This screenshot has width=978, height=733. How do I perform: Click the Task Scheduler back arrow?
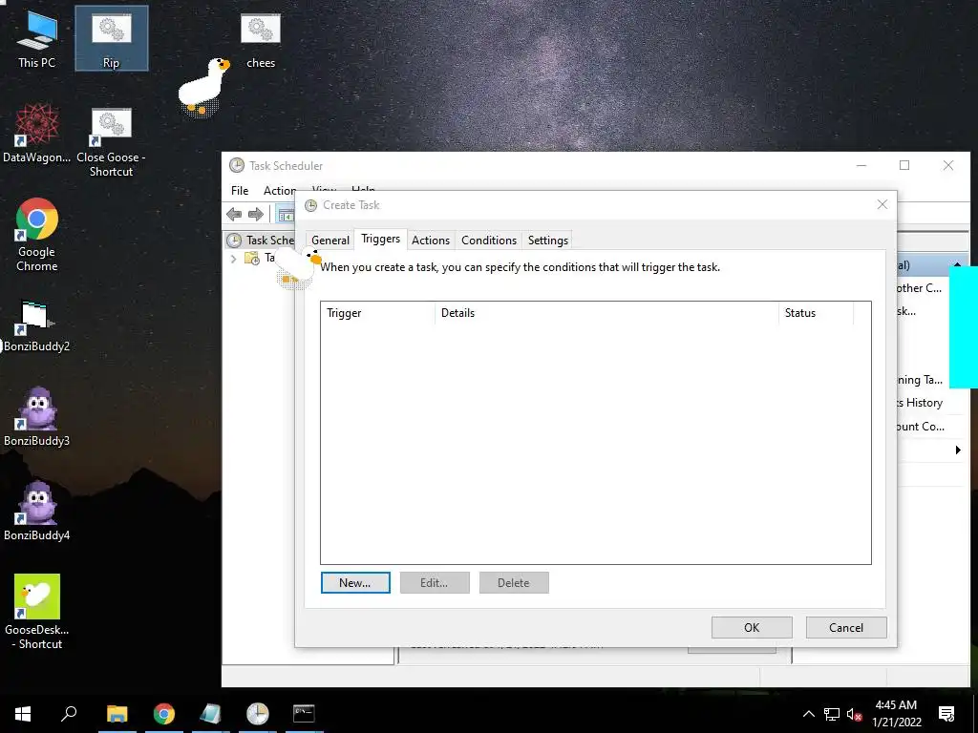234,215
